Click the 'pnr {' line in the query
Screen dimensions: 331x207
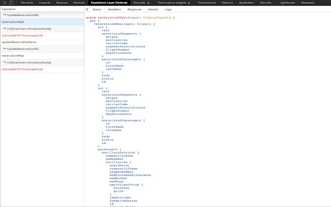coord(95,21)
